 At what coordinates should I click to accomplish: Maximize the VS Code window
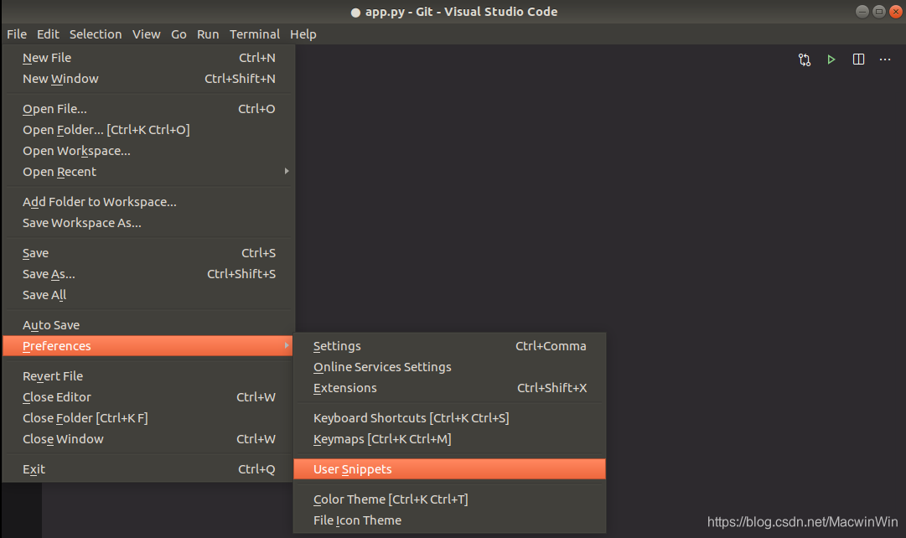(x=879, y=12)
